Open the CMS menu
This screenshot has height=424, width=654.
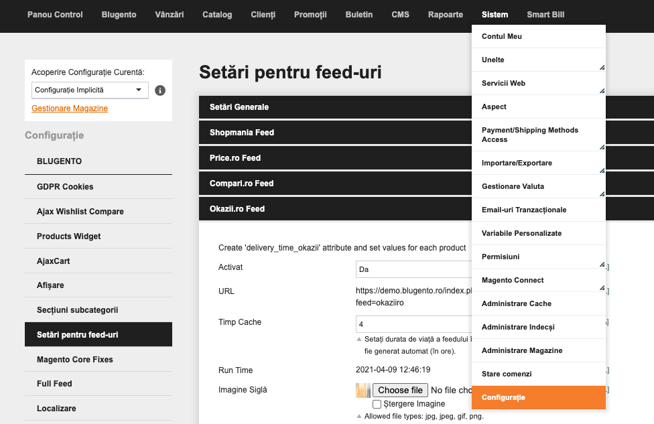coord(401,15)
